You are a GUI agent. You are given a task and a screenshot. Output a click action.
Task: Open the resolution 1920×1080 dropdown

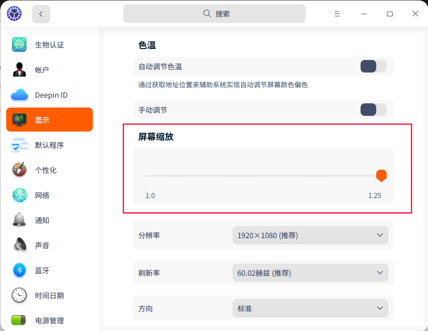(310, 235)
